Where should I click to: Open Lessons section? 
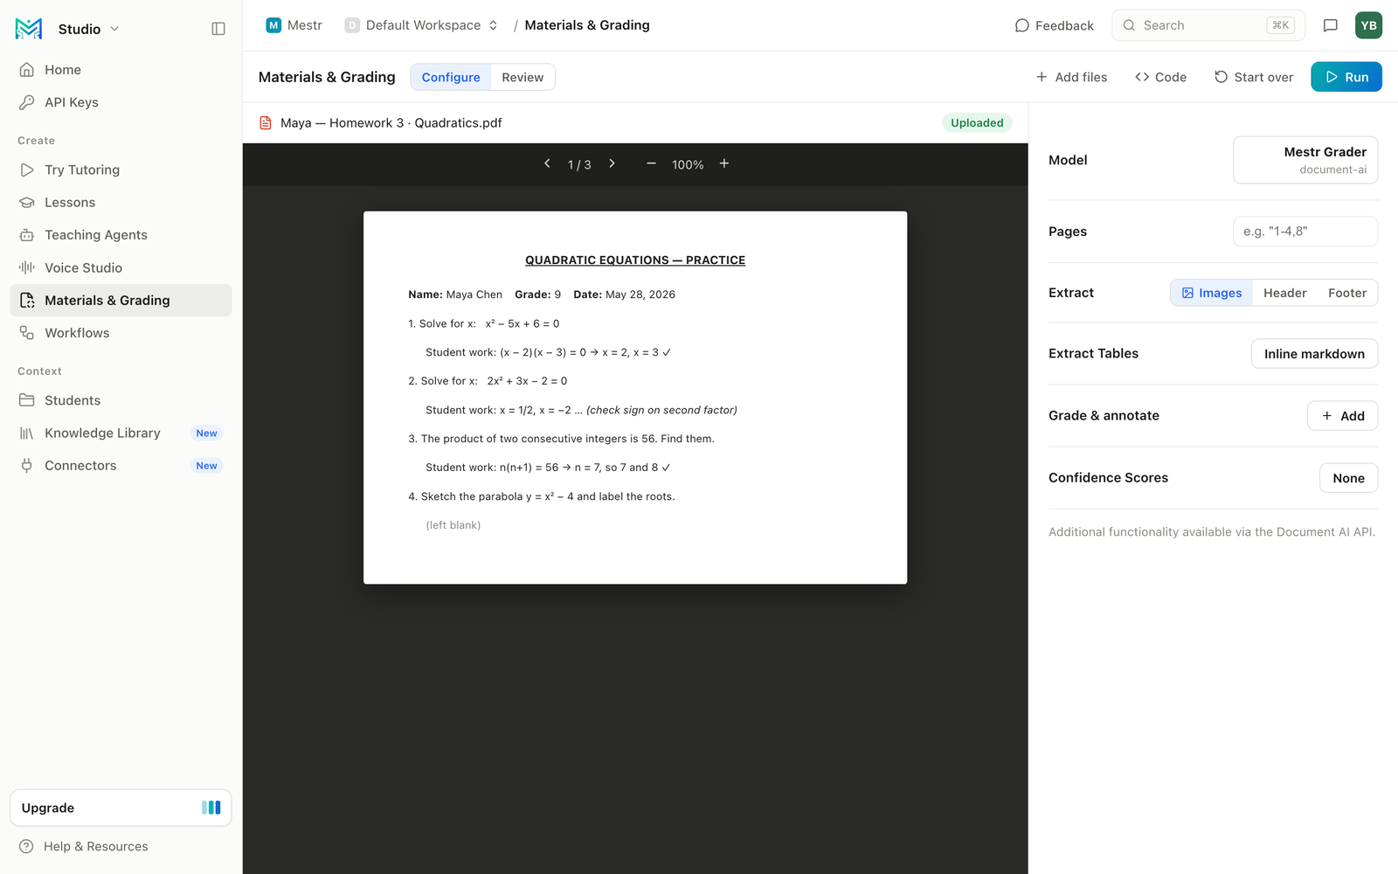pos(121,202)
